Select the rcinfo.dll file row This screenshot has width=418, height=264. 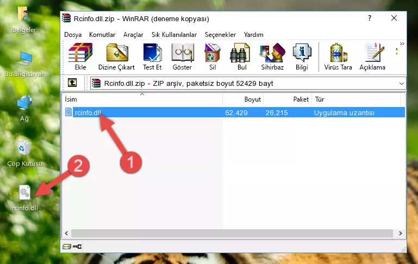(235, 112)
